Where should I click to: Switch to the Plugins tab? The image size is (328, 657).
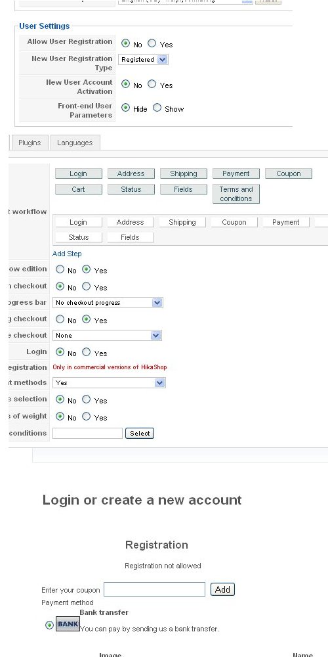(30, 143)
